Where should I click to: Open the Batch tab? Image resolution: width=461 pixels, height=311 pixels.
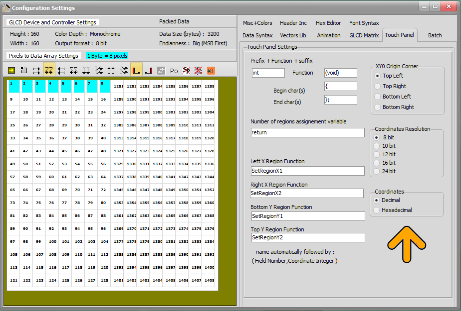point(435,35)
